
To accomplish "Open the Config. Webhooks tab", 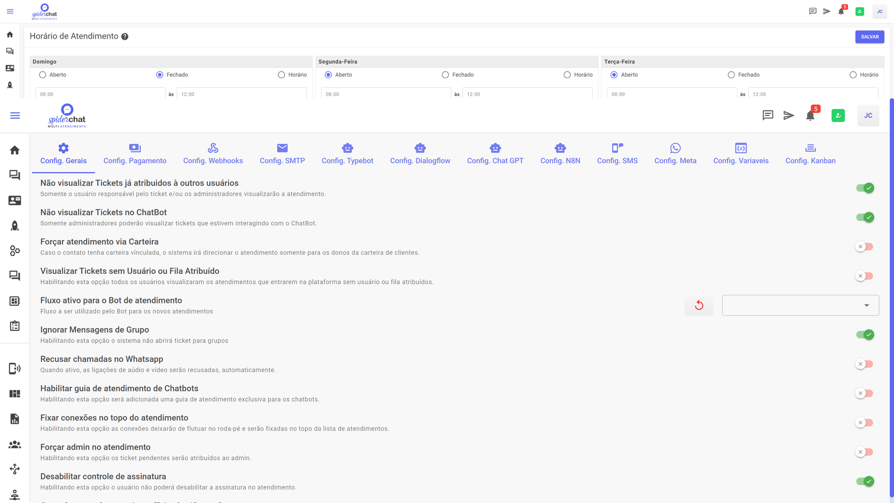I will (x=213, y=154).
